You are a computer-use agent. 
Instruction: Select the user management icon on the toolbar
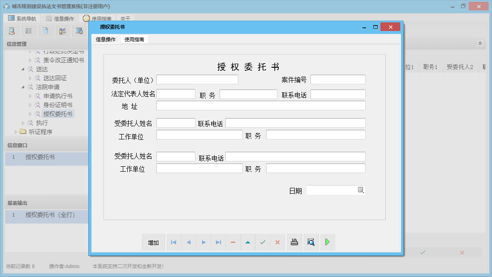[x=62, y=31]
